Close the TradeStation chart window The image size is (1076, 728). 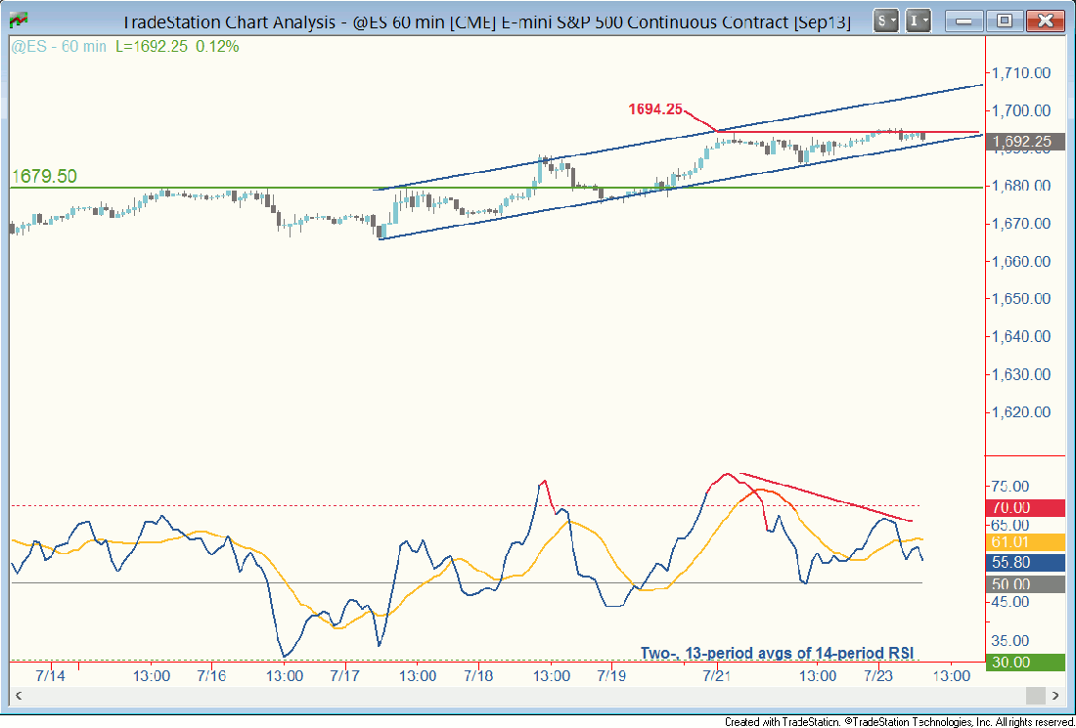click(1043, 20)
